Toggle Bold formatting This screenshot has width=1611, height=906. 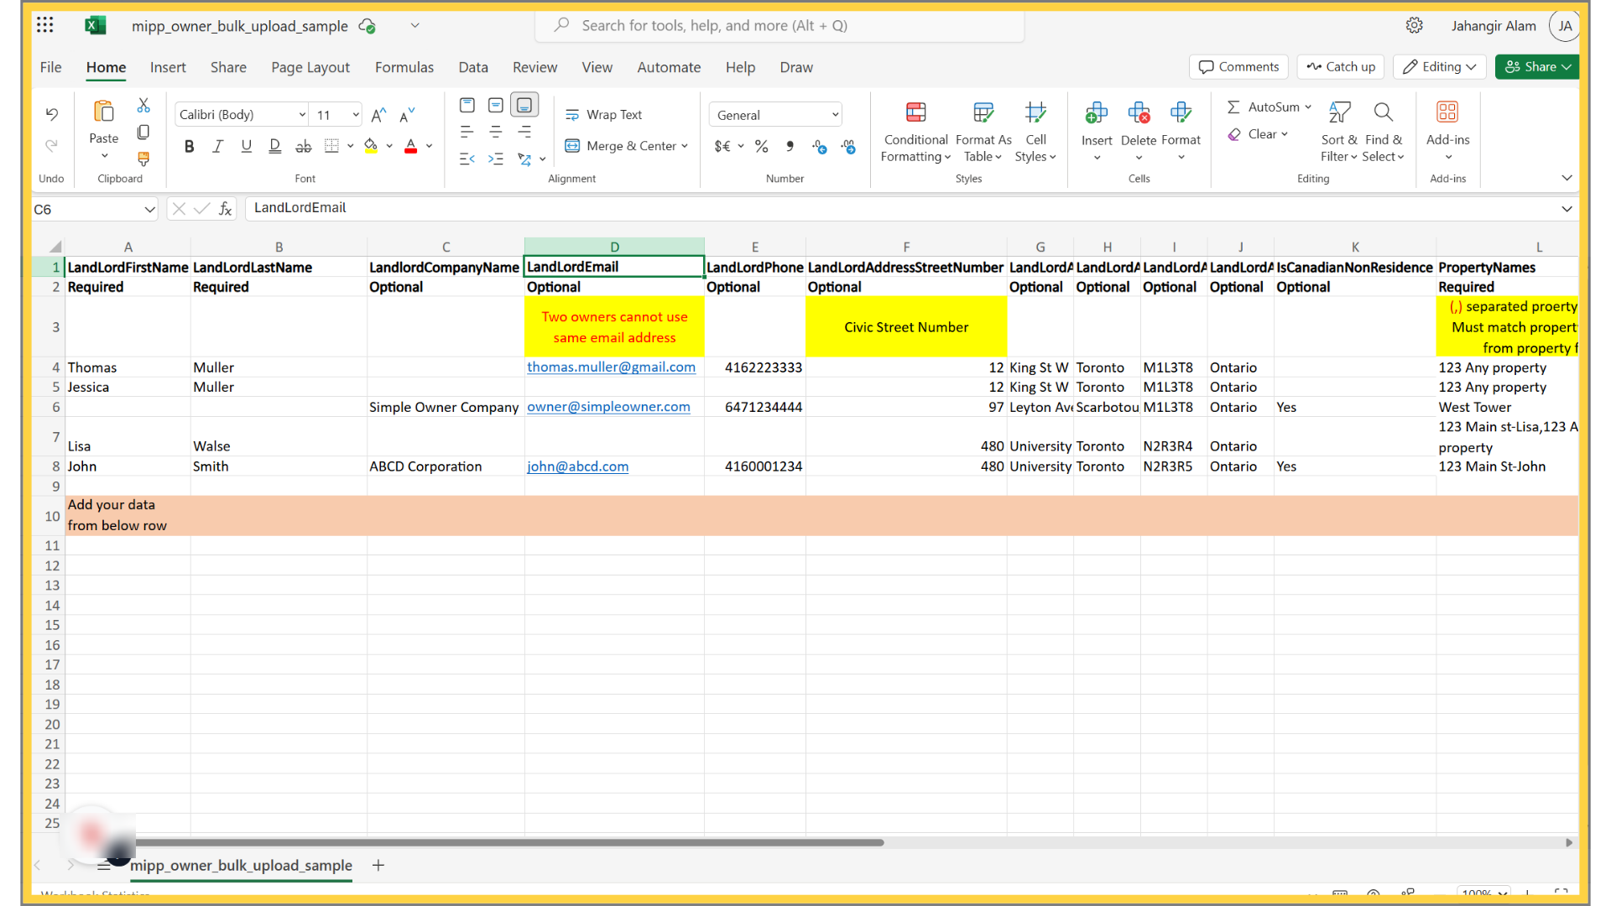(190, 146)
